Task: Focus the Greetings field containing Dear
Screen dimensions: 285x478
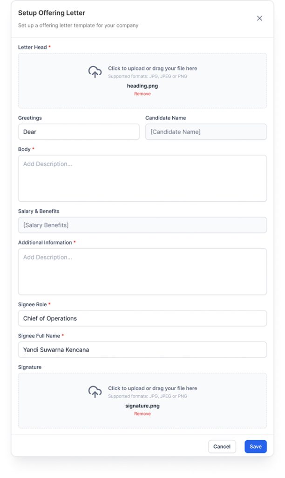Action: (79, 132)
